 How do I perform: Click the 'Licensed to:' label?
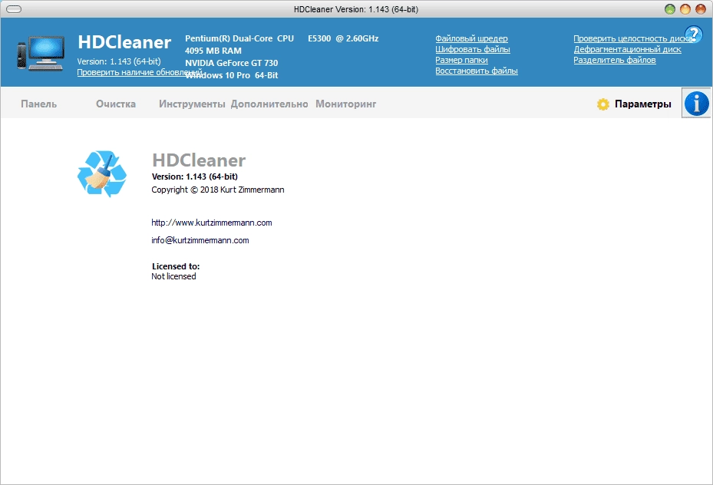click(176, 266)
